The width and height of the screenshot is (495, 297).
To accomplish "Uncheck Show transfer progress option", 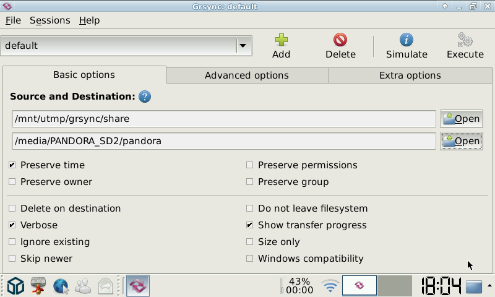I will (x=250, y=225).
